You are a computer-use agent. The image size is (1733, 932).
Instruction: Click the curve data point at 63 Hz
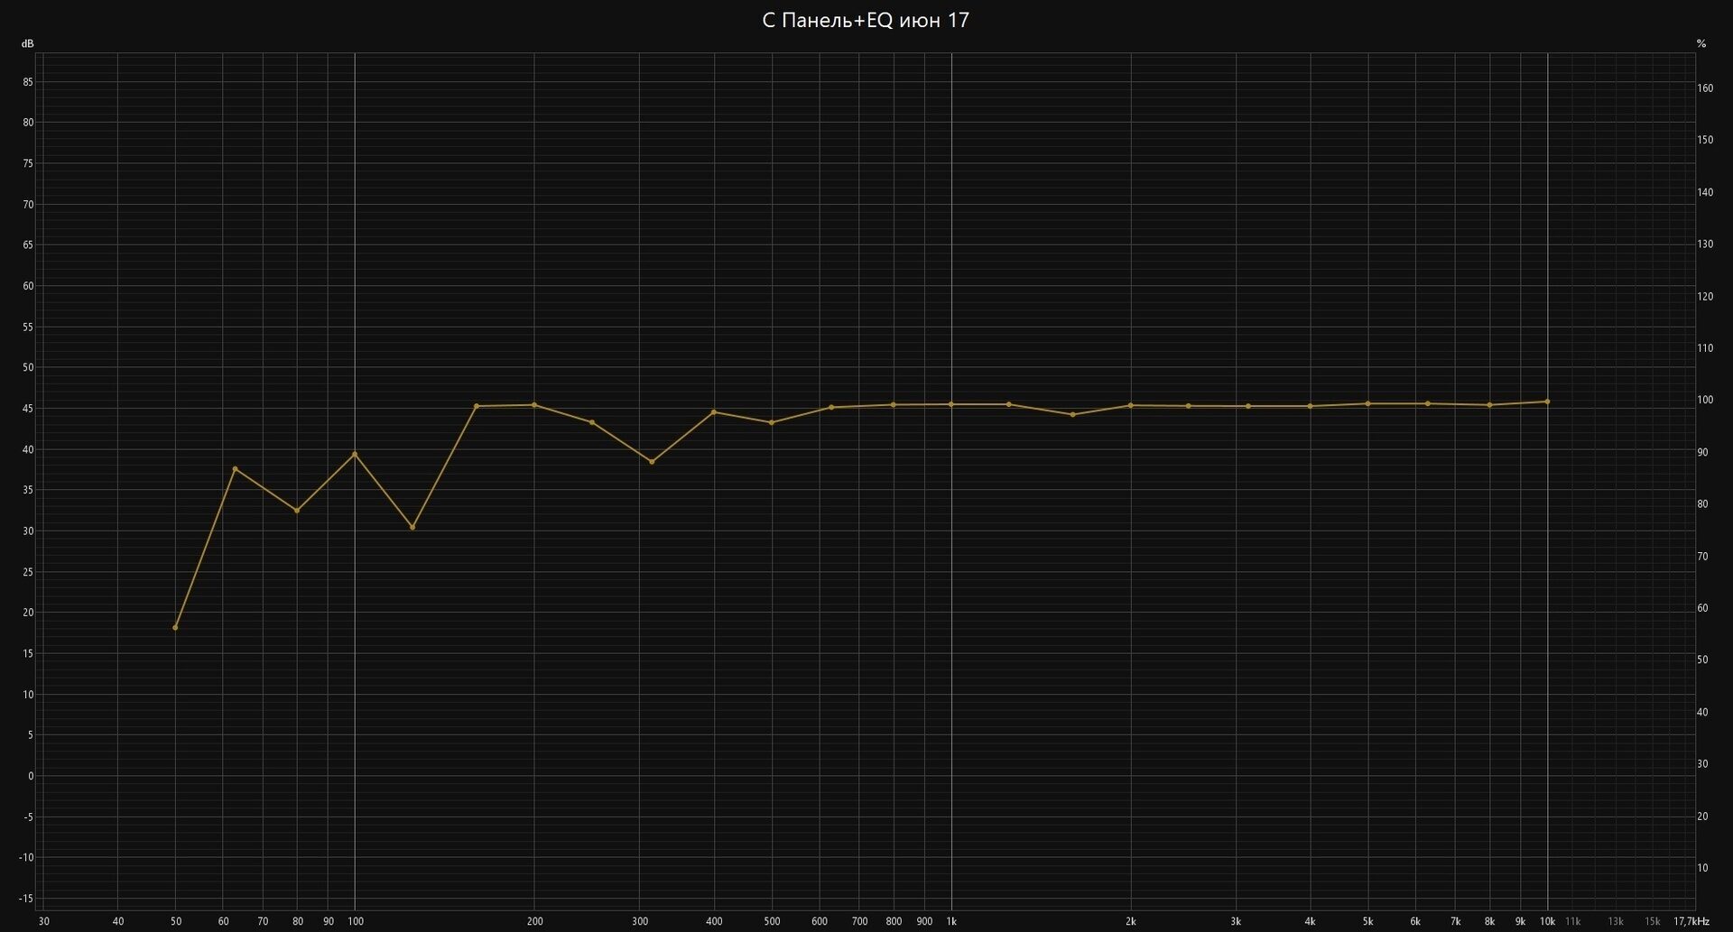pyautogui.click(x=235, y=469)
